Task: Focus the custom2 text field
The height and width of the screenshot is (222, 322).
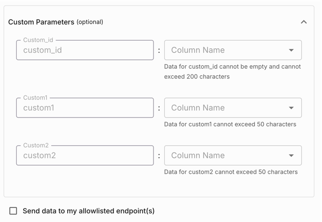Action: tap(85, 156)
